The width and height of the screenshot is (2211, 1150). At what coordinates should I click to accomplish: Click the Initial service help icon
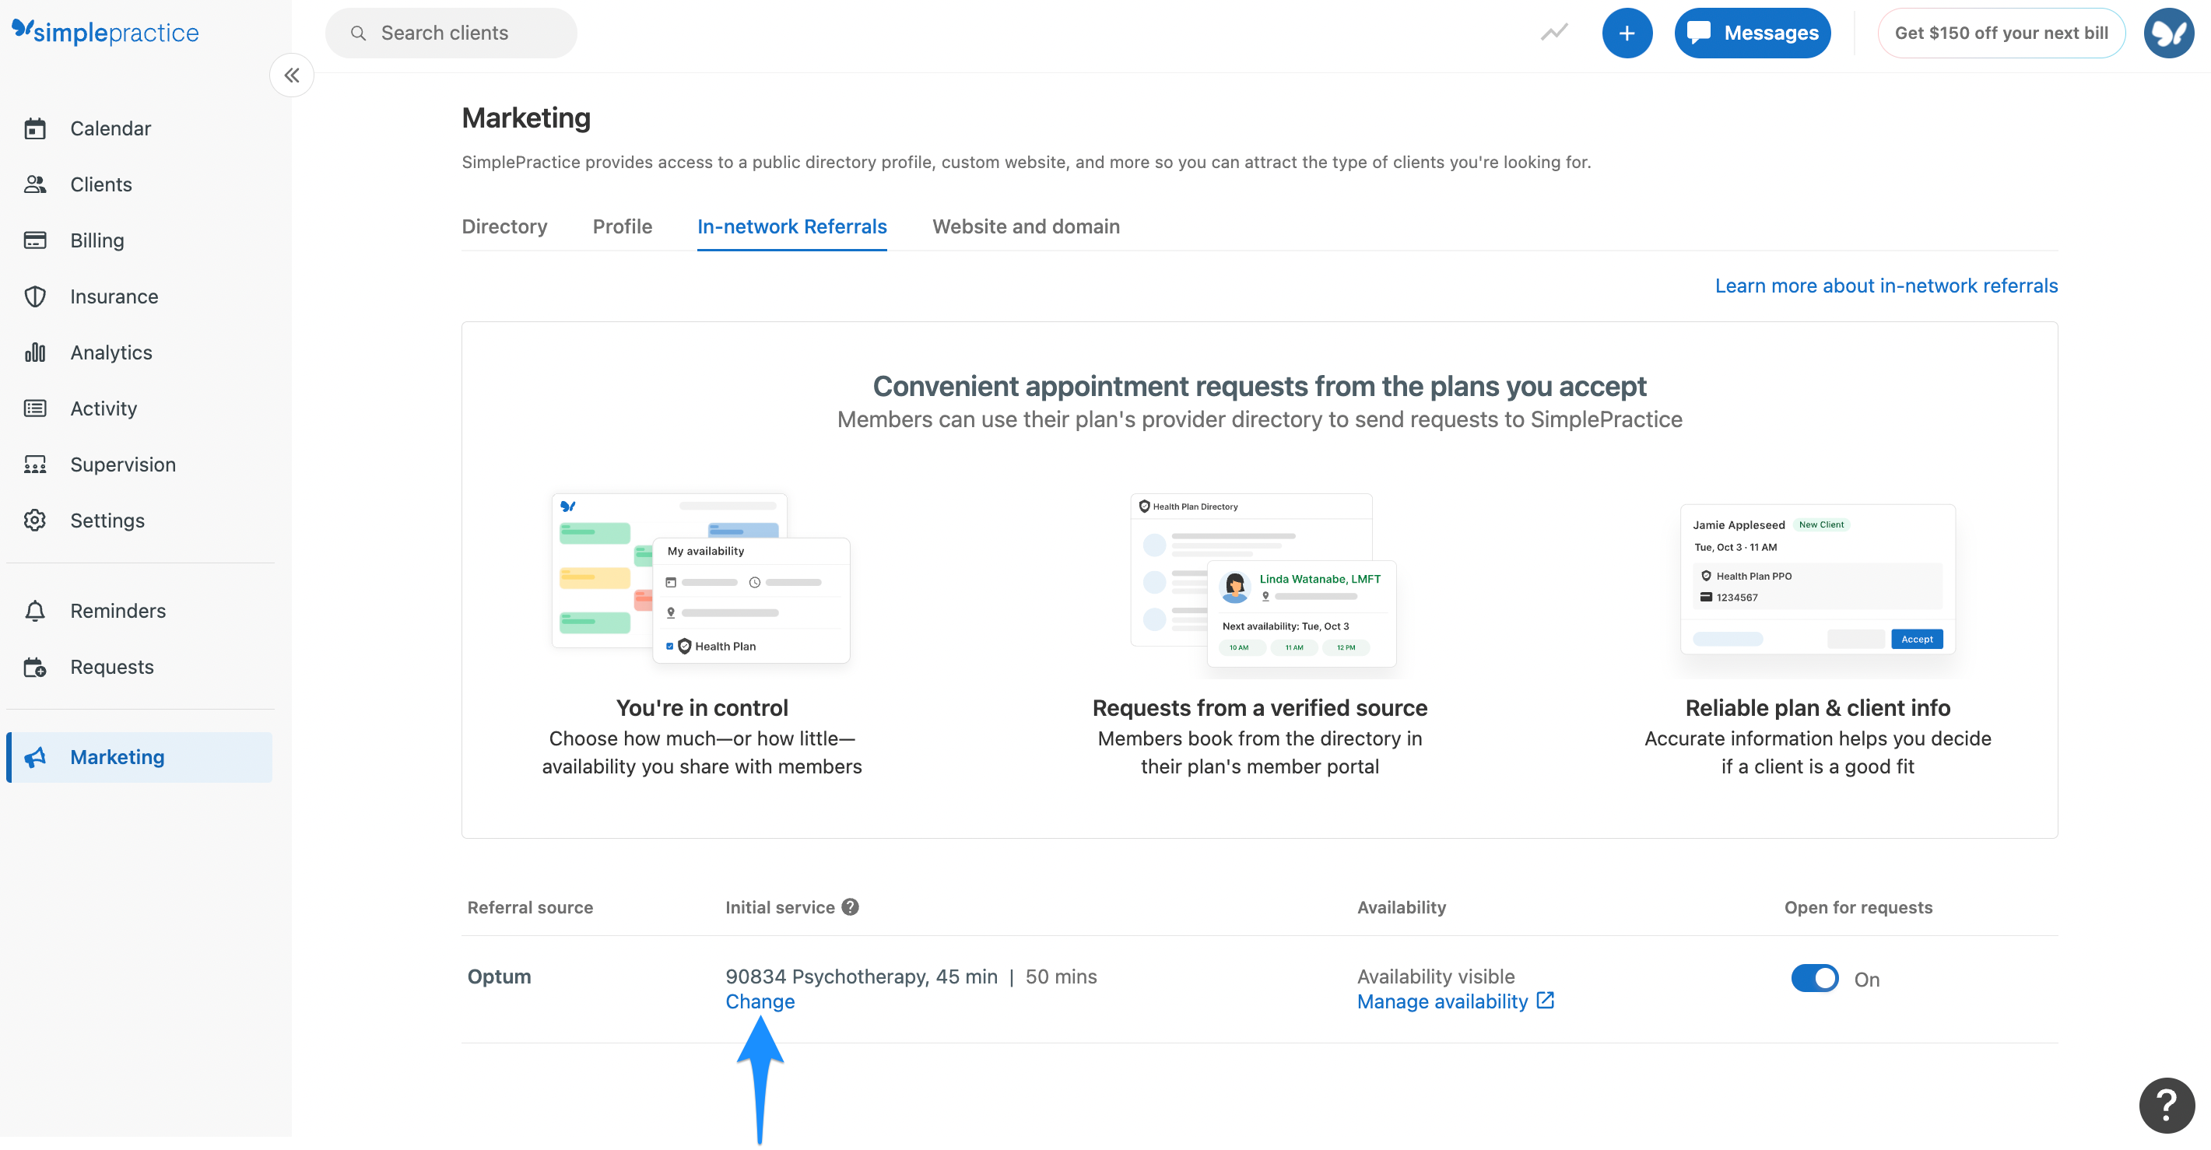(x=851, y=907)
